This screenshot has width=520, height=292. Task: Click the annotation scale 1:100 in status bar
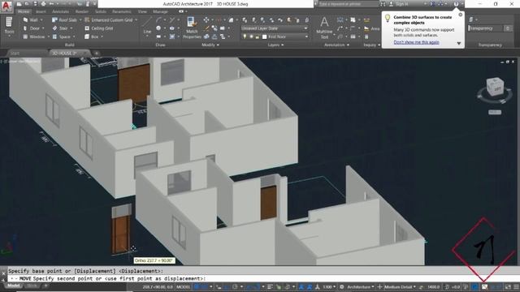coord(328,286)
